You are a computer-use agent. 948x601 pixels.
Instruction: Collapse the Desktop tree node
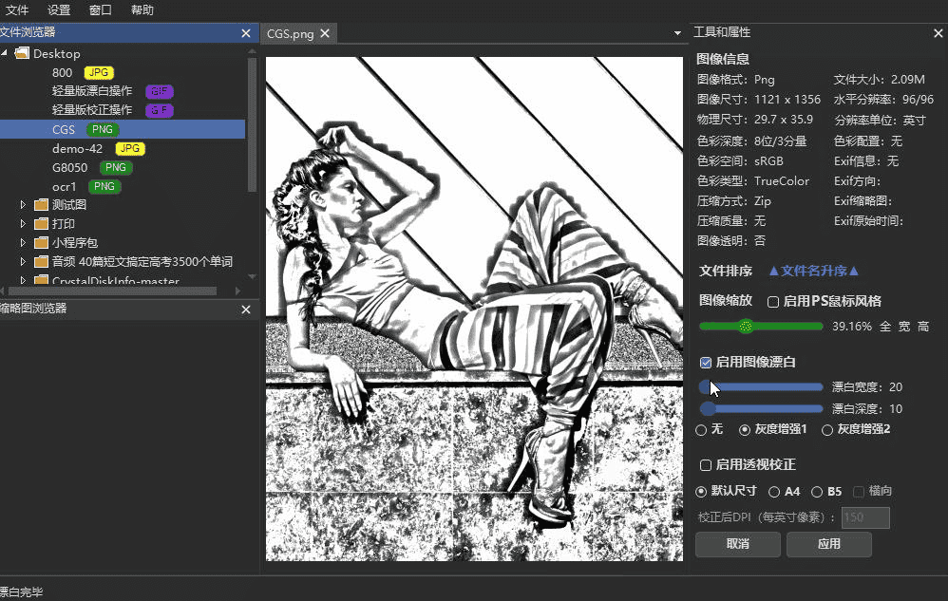pos(5,53)
